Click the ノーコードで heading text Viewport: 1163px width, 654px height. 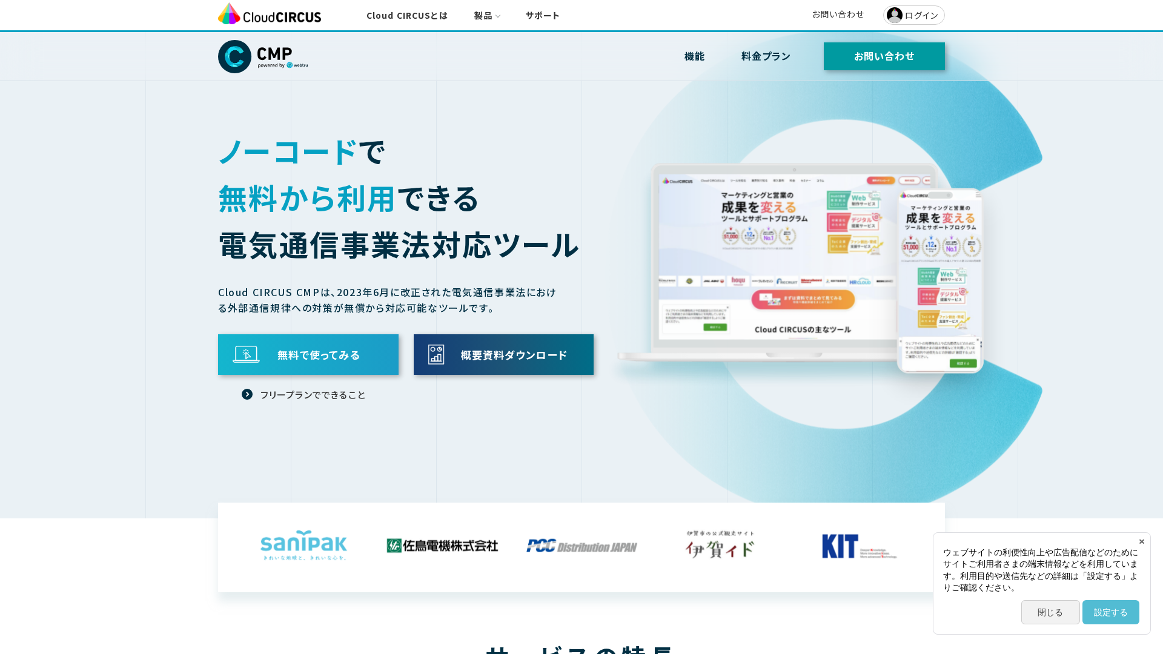coord(302,151)
